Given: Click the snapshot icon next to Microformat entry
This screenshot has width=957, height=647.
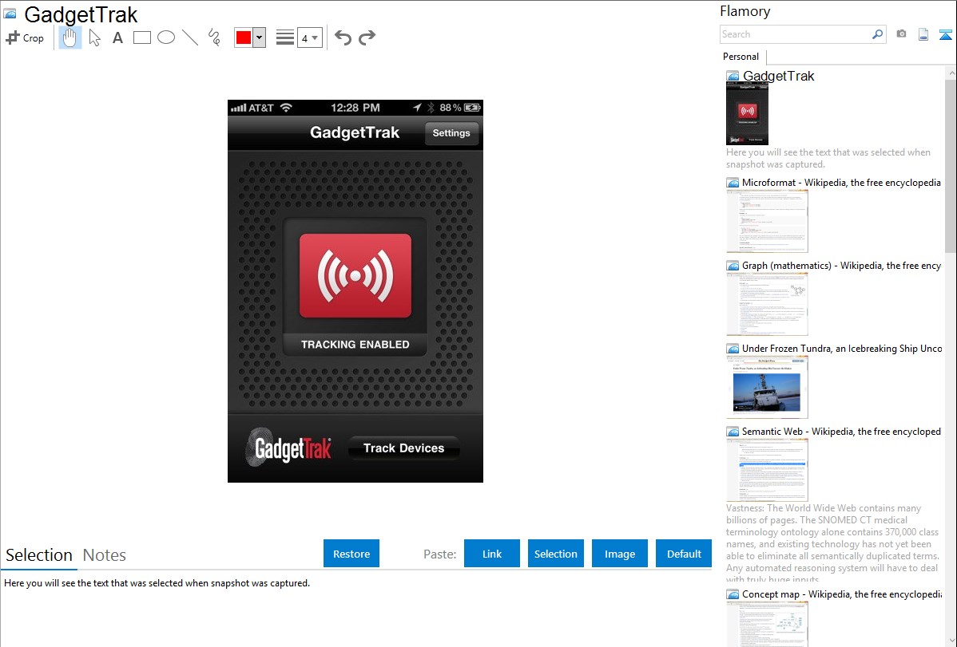Looking at the screenshot, I should [x=733, y=183].
